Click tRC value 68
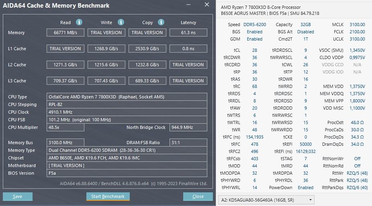The image size is (372, 206). (x=255, y=86)
